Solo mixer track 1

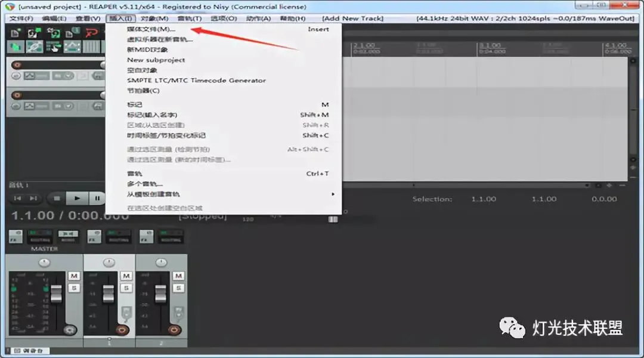pyautogui.click(x=126, y=289)
